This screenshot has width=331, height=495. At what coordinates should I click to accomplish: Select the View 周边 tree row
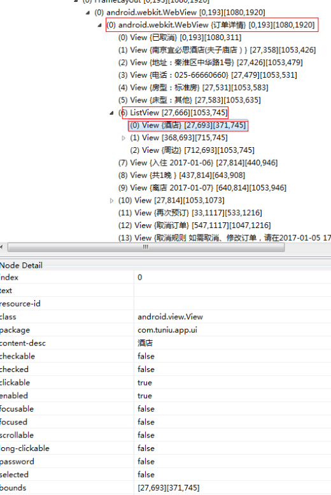[192, 150]
